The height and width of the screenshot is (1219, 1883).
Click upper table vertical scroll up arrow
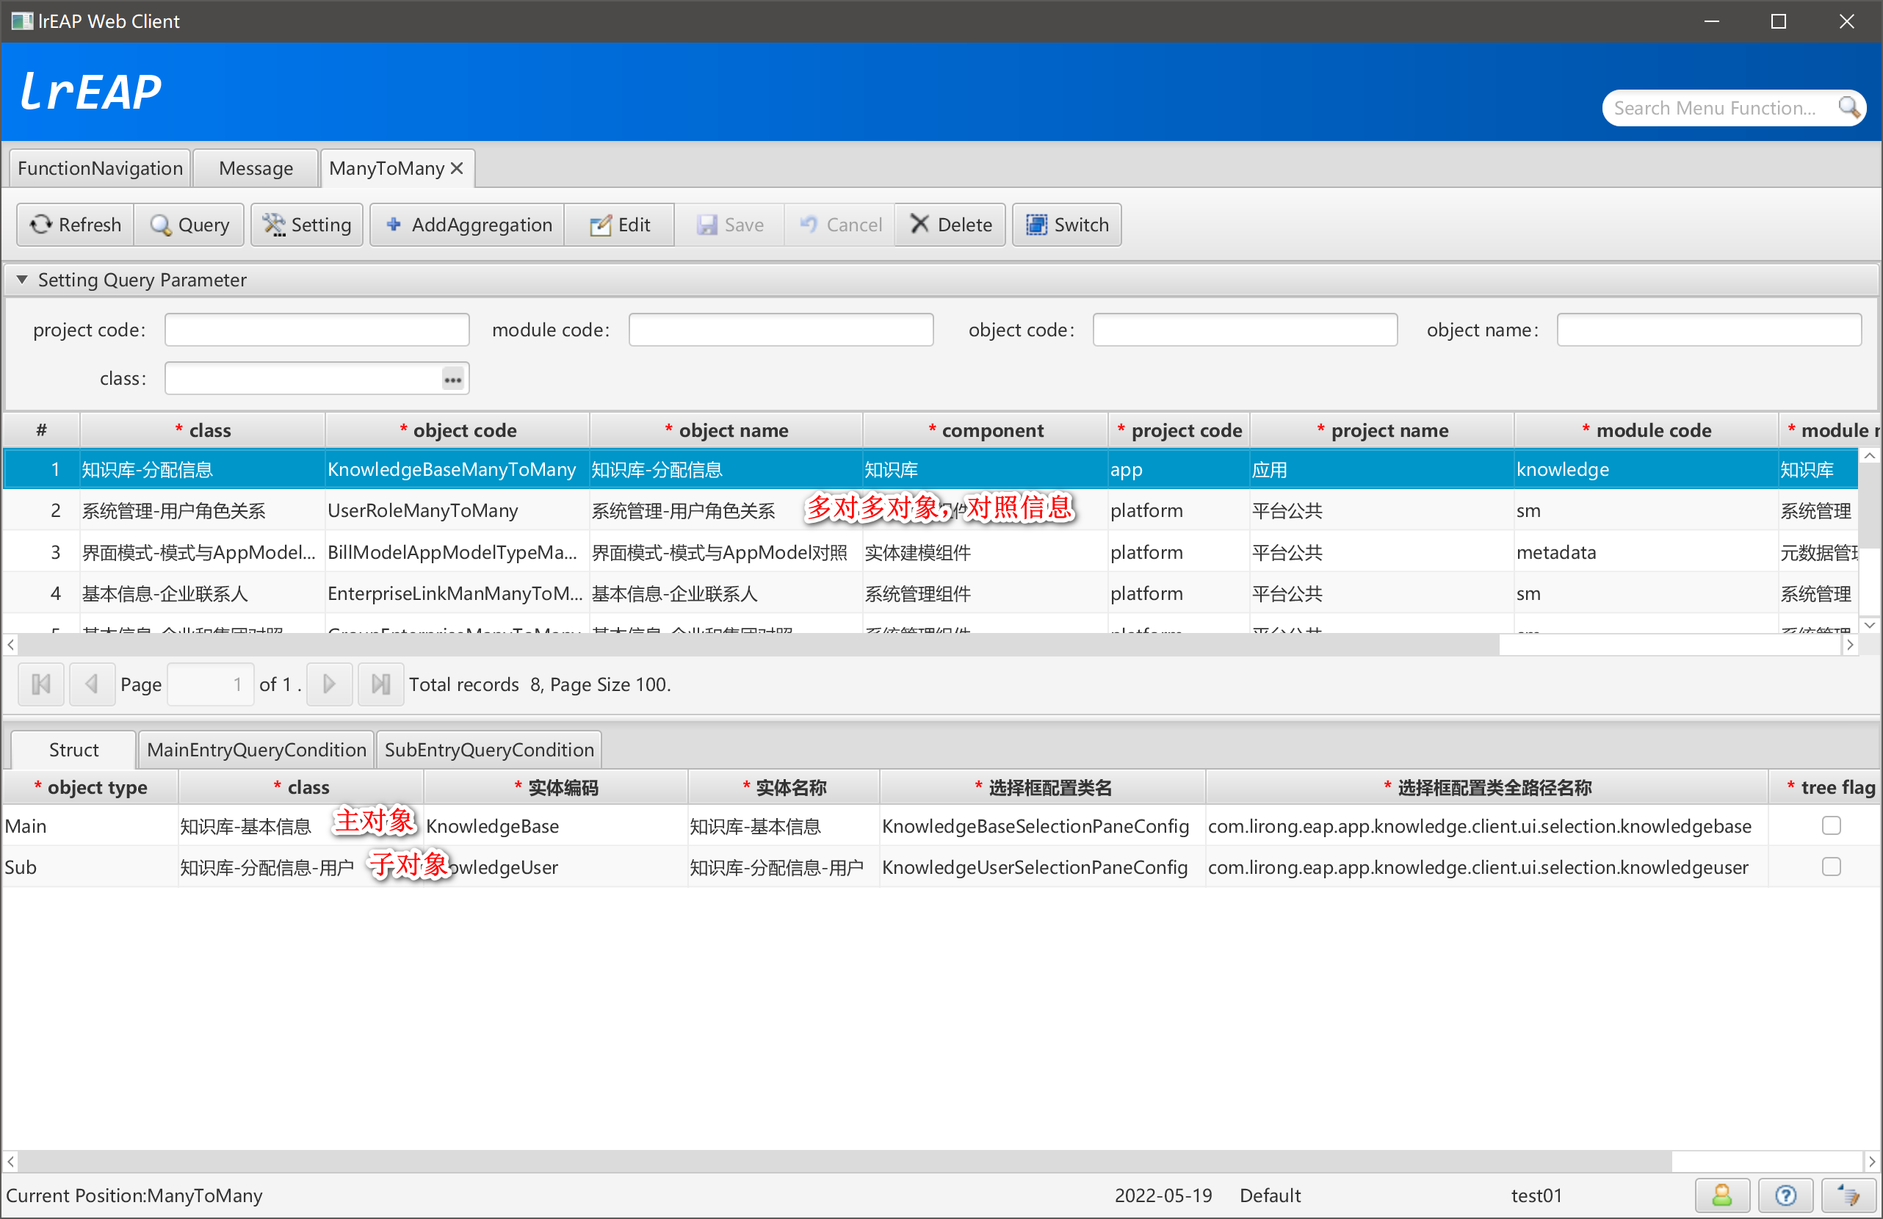pos(1869,455)
